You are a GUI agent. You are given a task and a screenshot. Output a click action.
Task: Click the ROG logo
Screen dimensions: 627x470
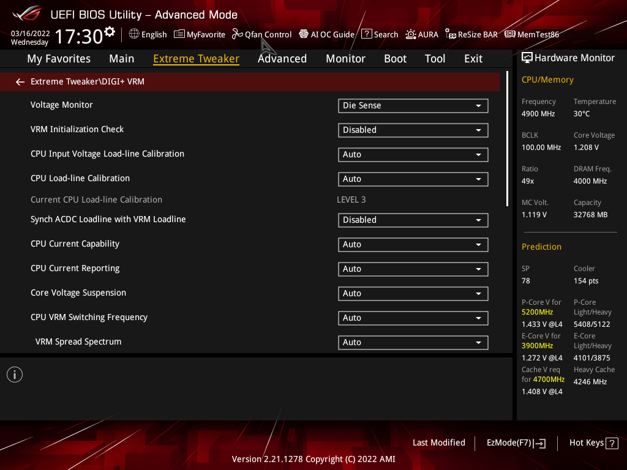tap(27, 13)
